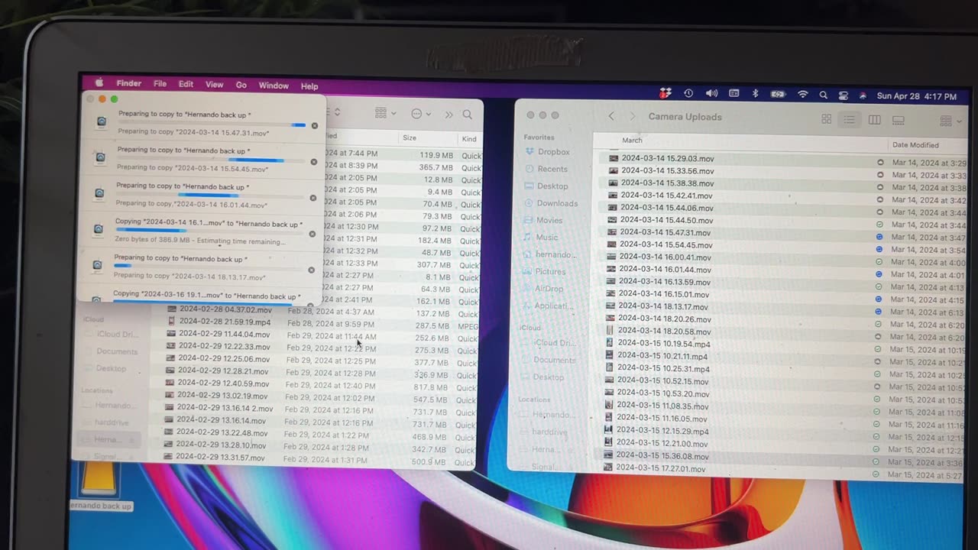Select file 2024-03-14 15.29.03.mov
Image resolution: width=978 pixels, height=550 pixels.
coord(667,158)
